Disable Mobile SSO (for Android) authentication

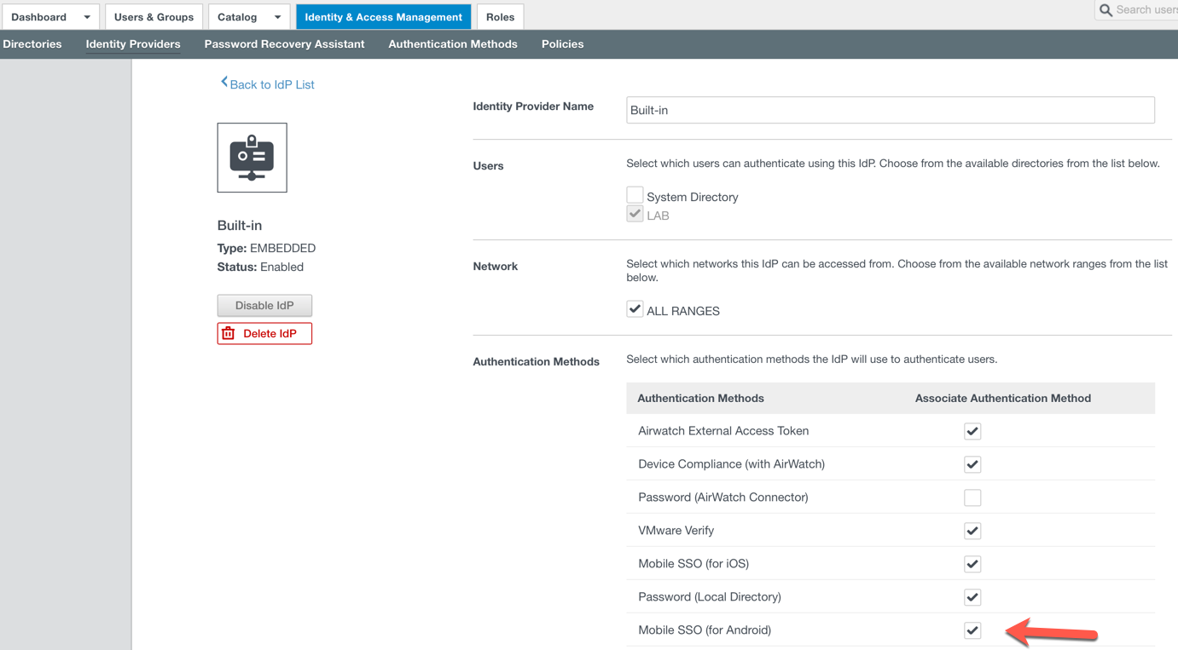(972, 630)
